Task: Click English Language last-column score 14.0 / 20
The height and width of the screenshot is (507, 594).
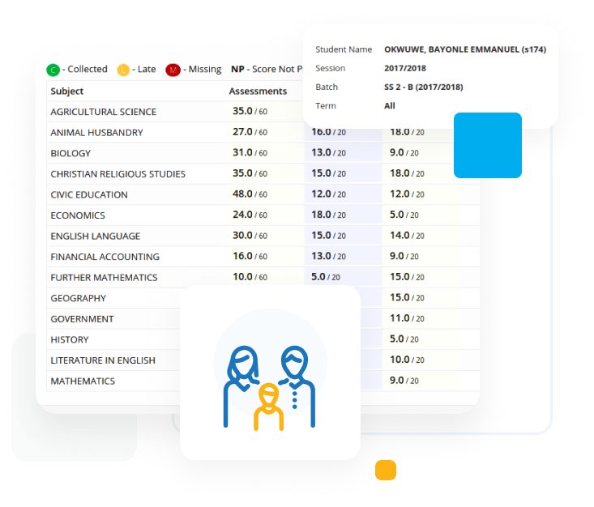Action: click(407, 236)
